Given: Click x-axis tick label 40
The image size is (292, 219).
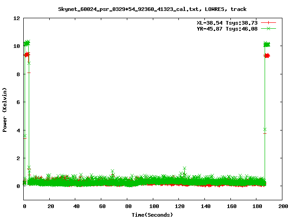Looking at the screenshot, I should [x=76, y=206].
